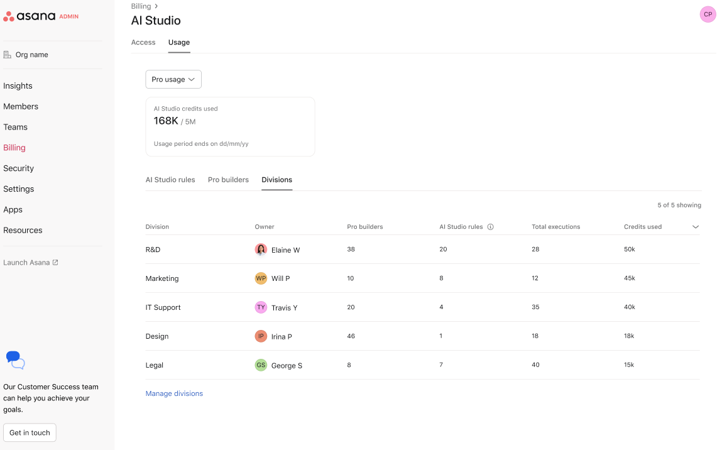Screen dimensions: 727x450
Task: Click the Owner column header
Action: point(265,227)
